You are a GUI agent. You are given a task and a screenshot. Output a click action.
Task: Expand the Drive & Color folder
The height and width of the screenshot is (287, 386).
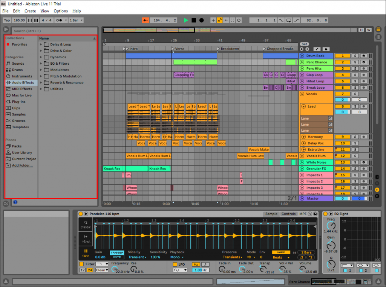pos(41,51)
